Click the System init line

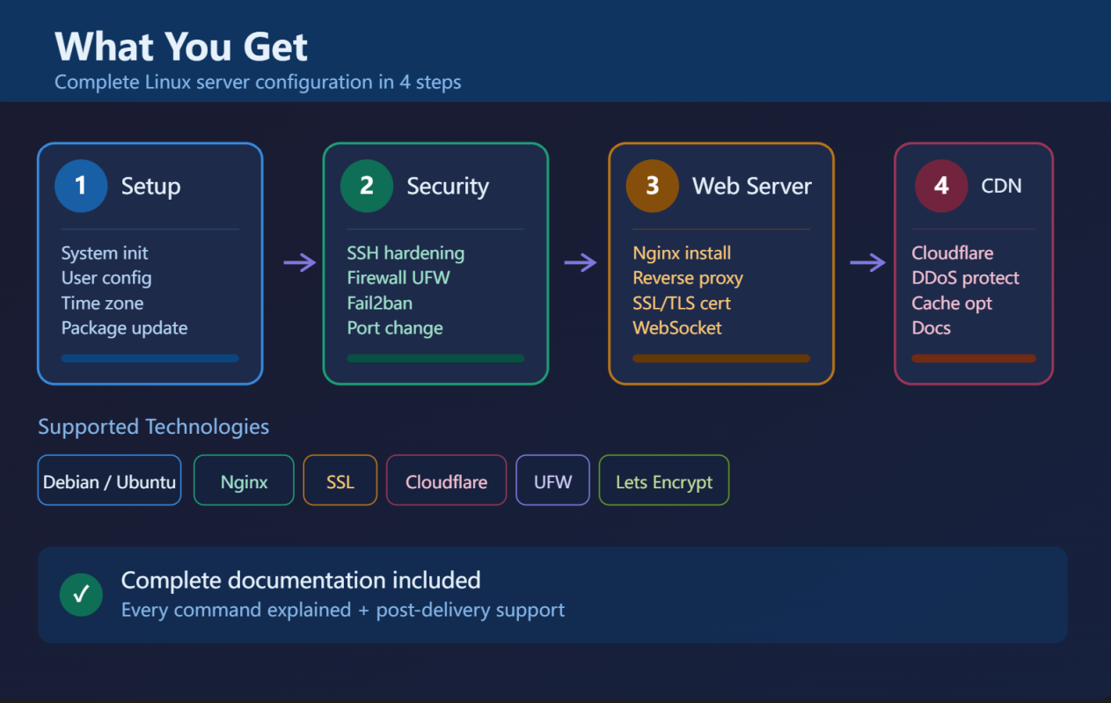[x=105, y=253]
